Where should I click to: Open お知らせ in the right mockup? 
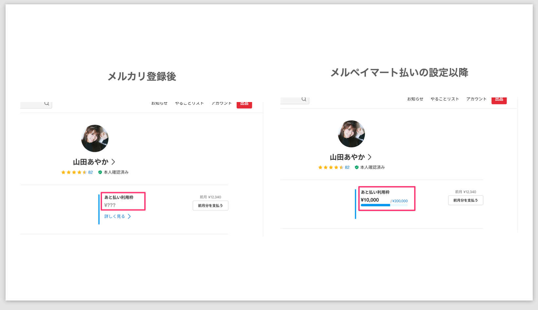click(415, 99)
